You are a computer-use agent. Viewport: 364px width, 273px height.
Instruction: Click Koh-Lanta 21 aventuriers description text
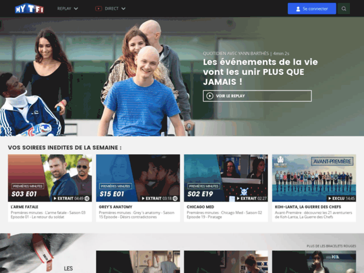pyautogui.click(x=314, y=214)
